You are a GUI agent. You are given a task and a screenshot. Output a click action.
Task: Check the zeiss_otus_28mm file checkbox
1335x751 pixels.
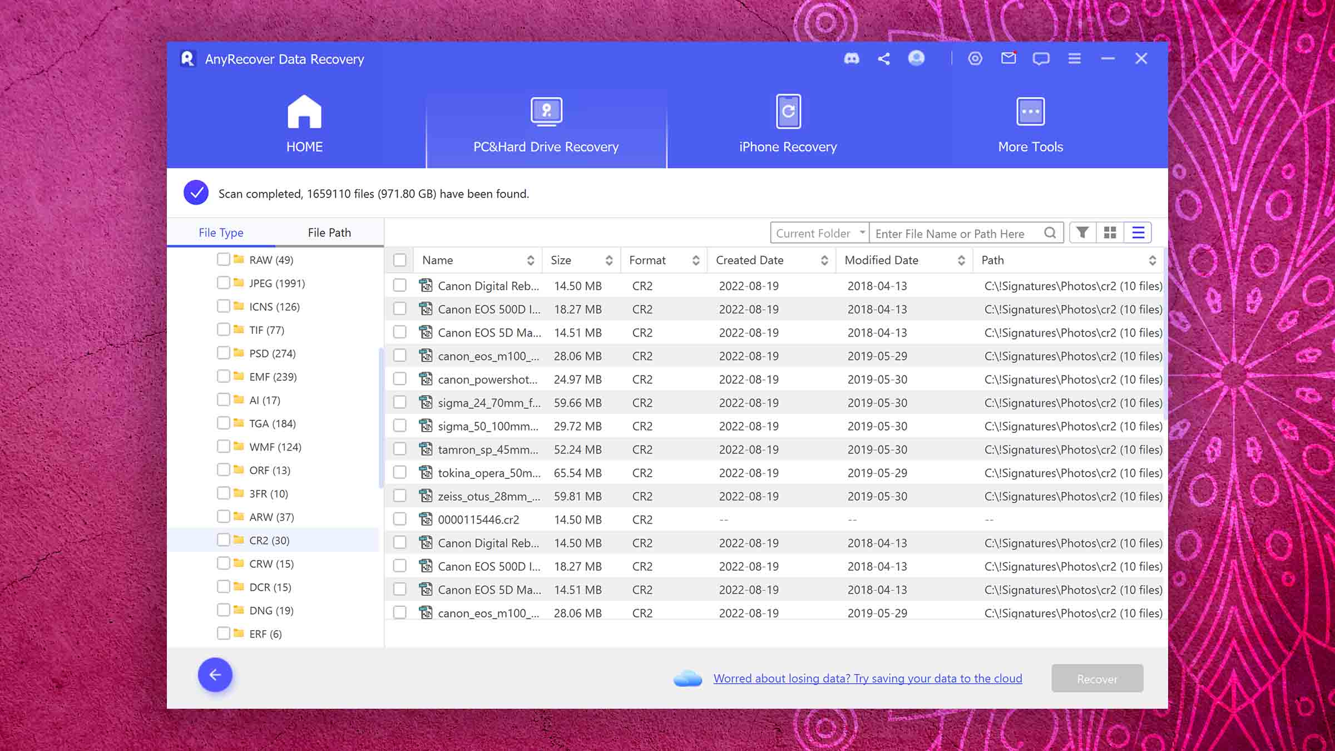(399, 496)
